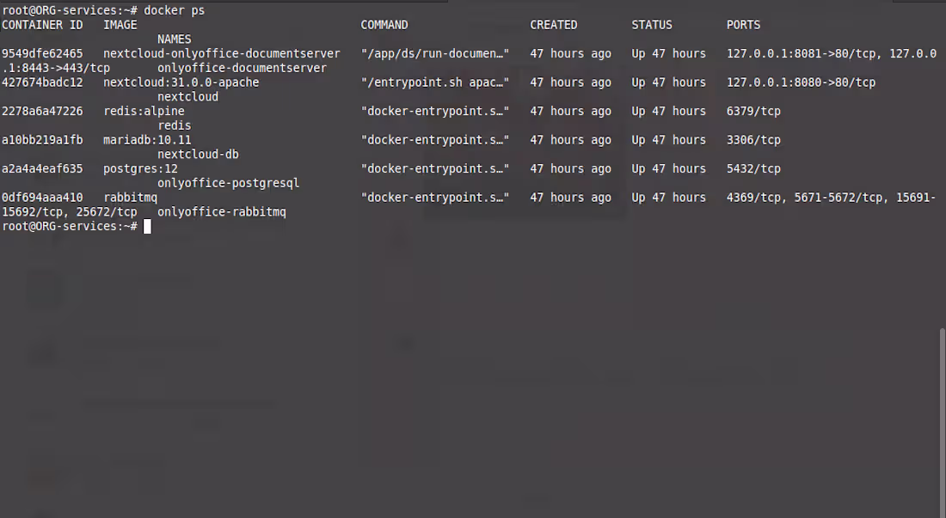Image resolution: width=946 pixels, height=518 pixels.
Task: Click the IMAGE column header
Action: click(x=120, y=24)
